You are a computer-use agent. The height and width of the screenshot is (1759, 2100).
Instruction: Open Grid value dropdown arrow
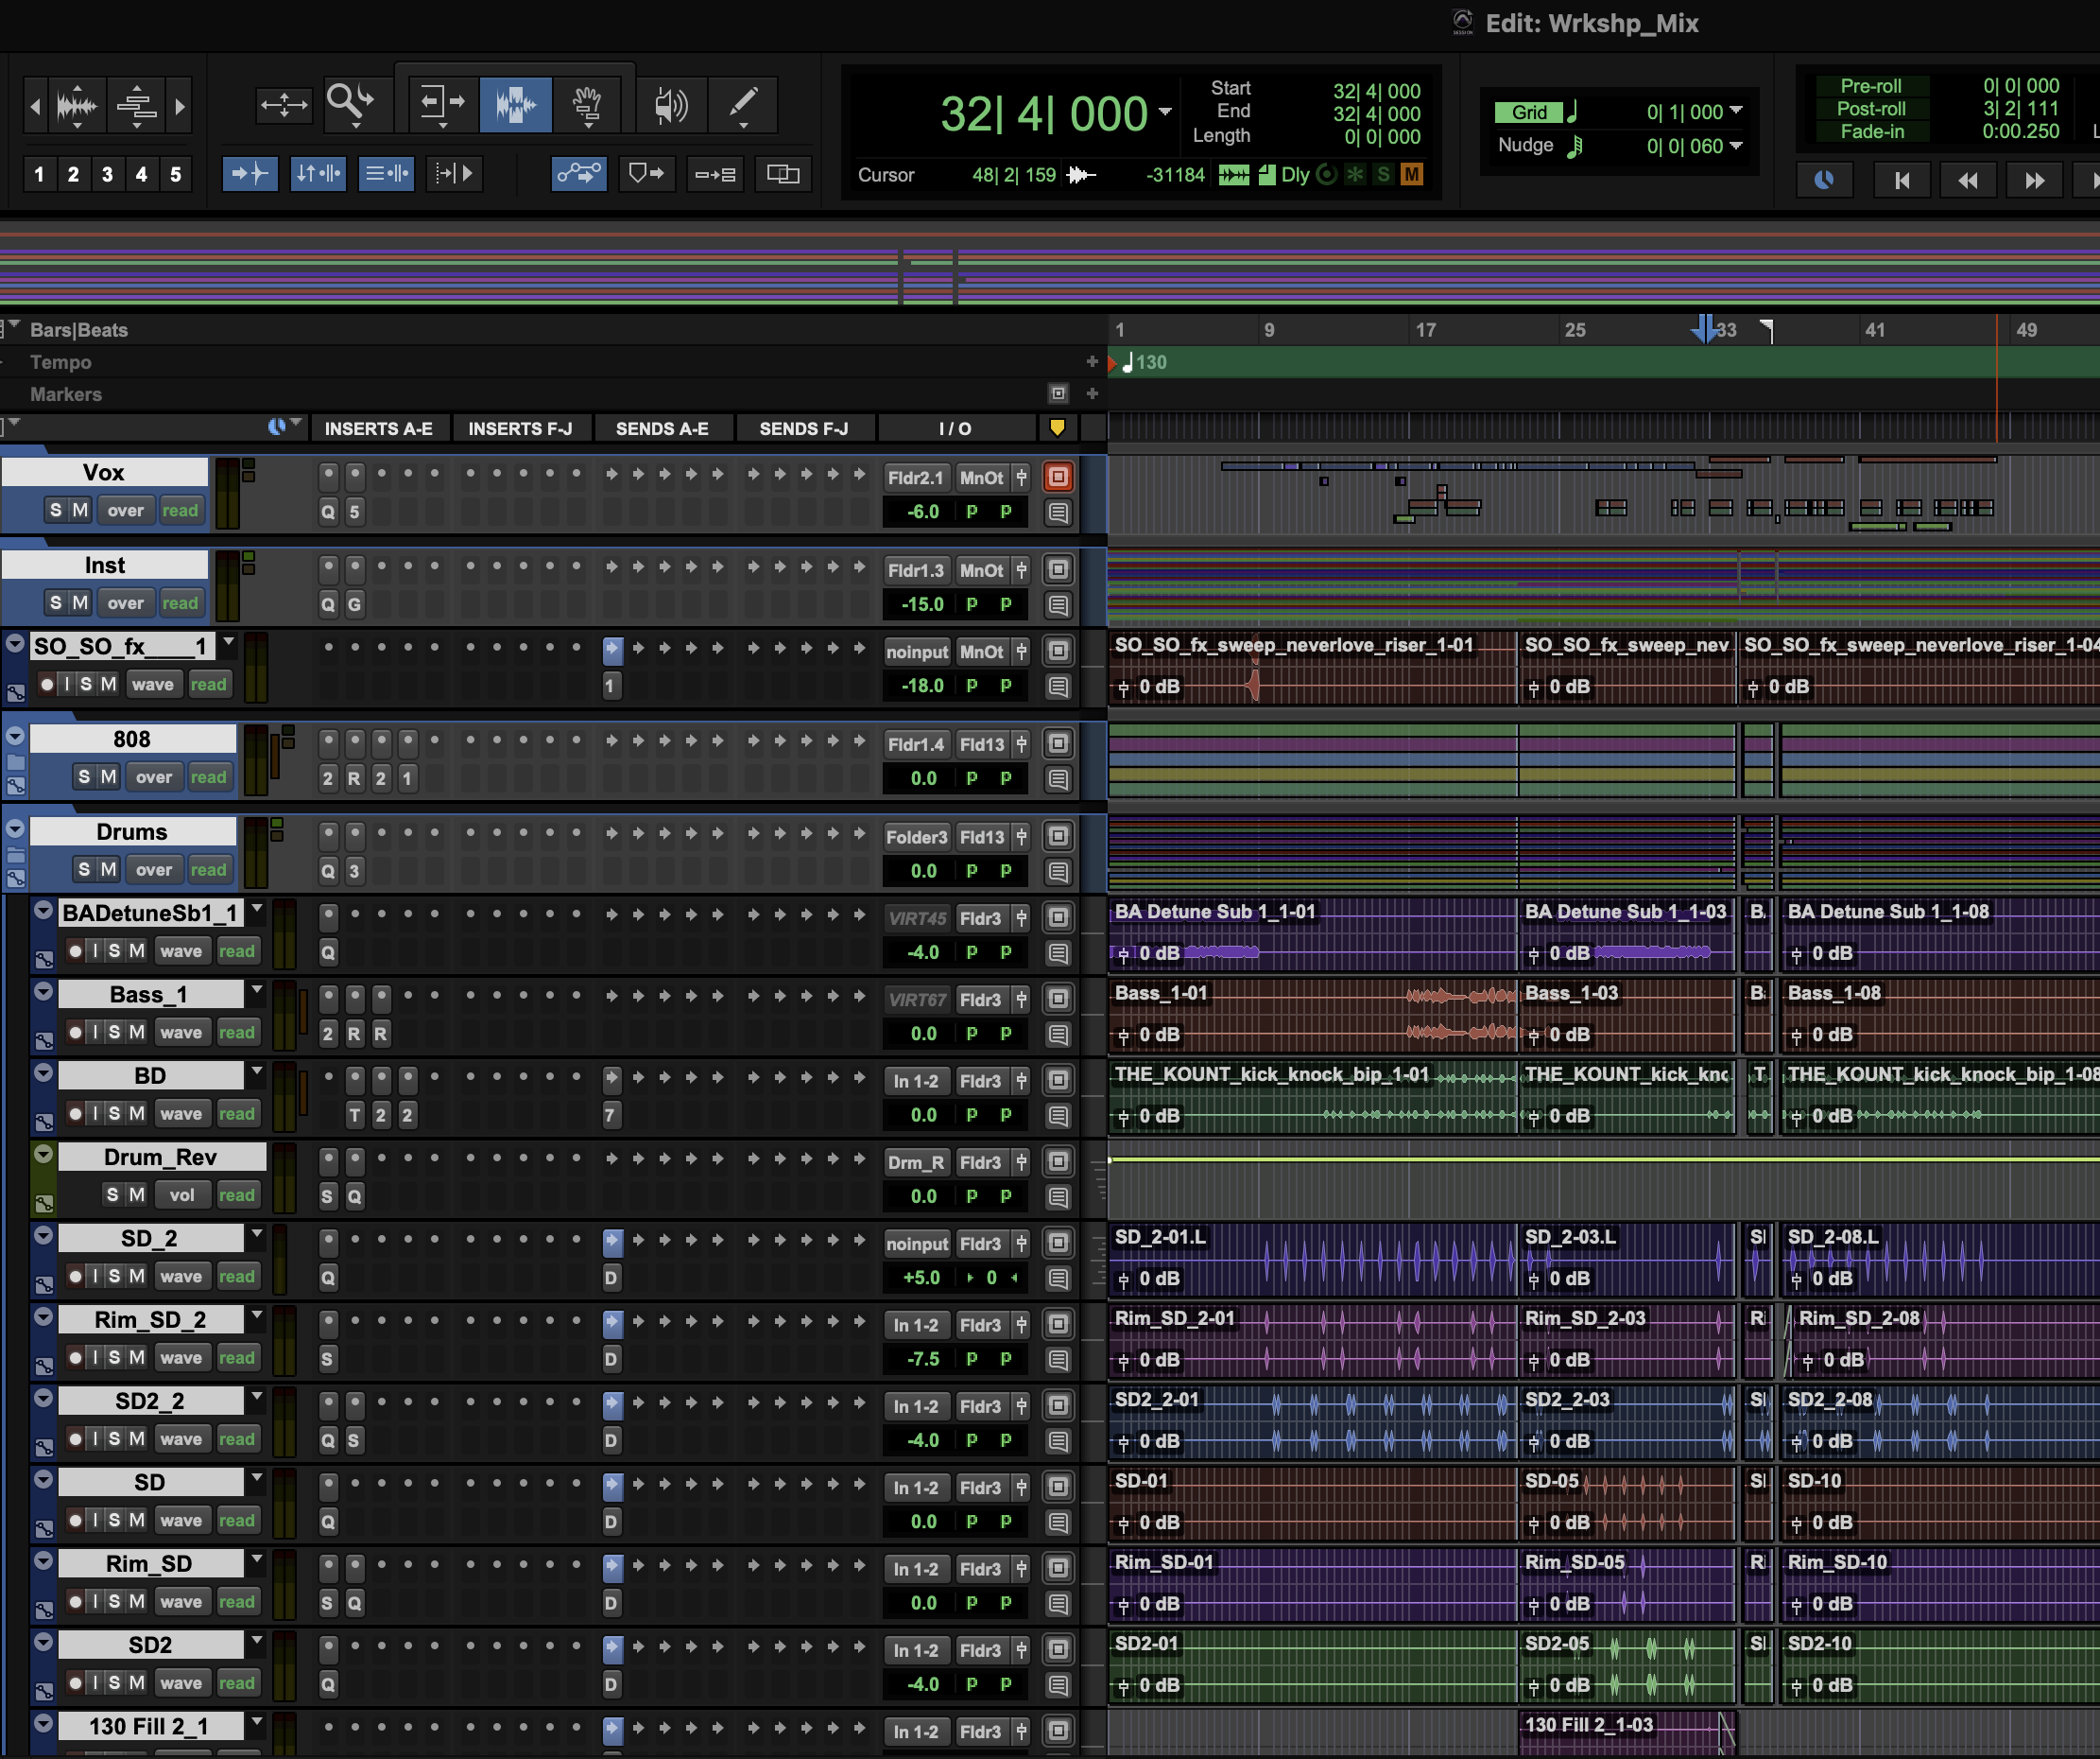click(x=1736, y=111)
